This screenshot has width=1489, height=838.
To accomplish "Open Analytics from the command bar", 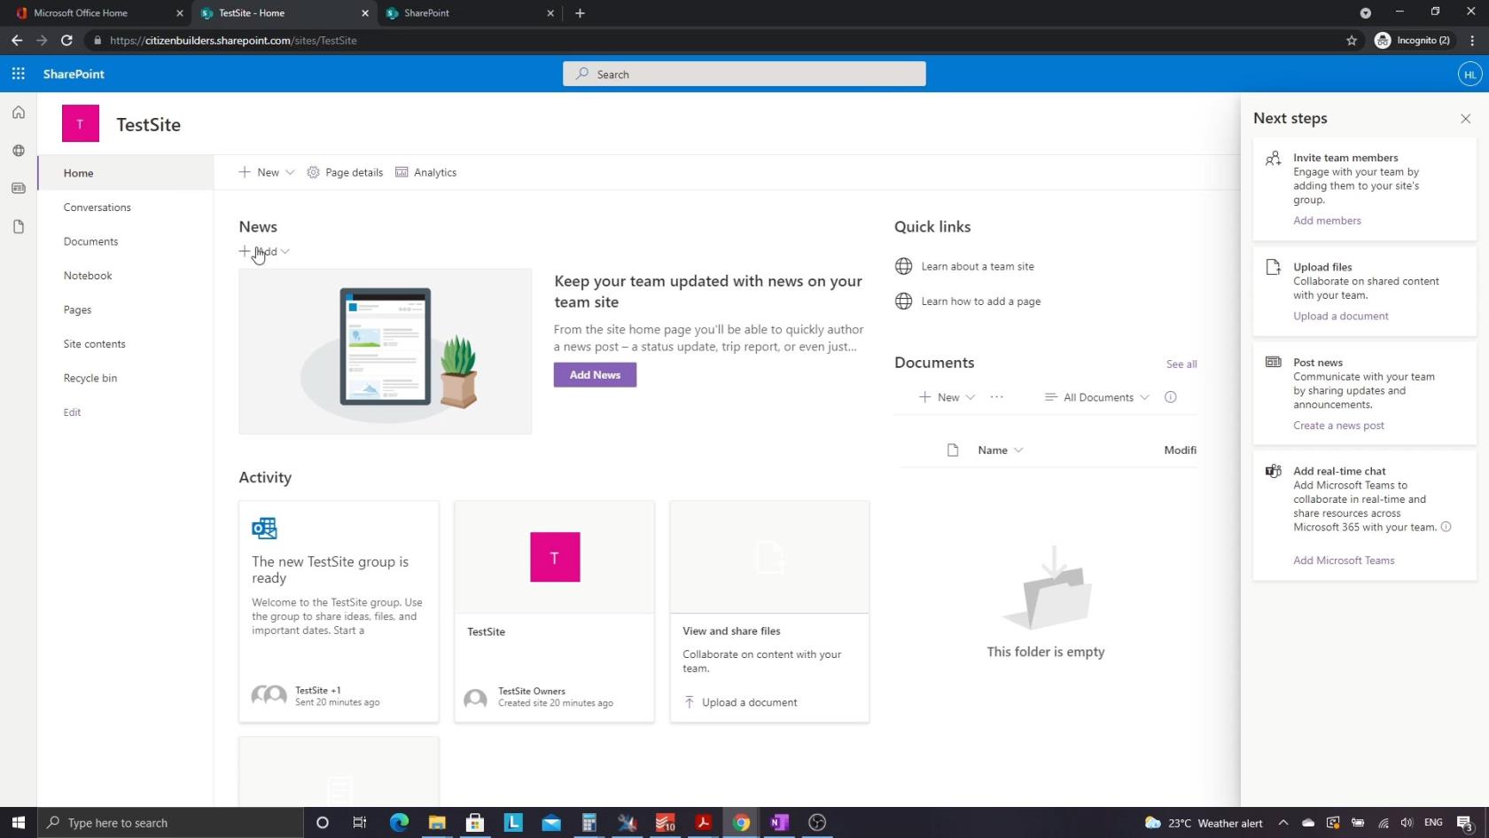I will tap(425, 172).
